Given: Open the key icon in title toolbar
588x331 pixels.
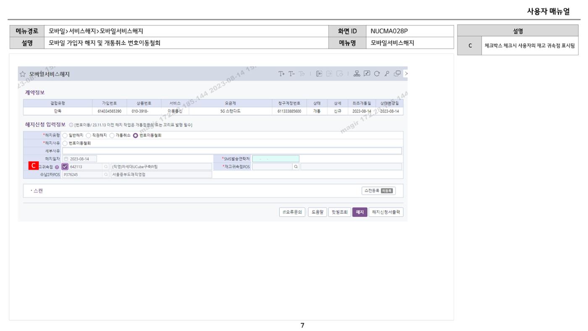Looking at the screenshot, I should pos(387,74).
